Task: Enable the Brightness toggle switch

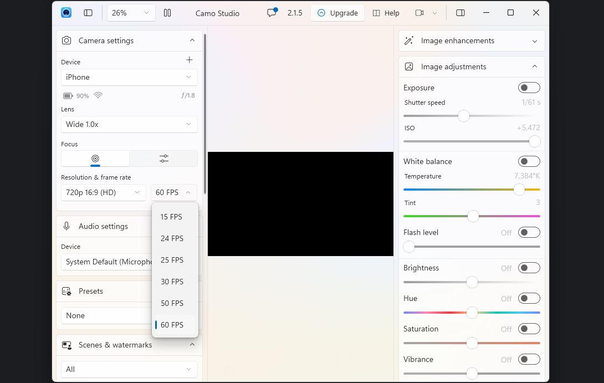Action: point(529,268)
